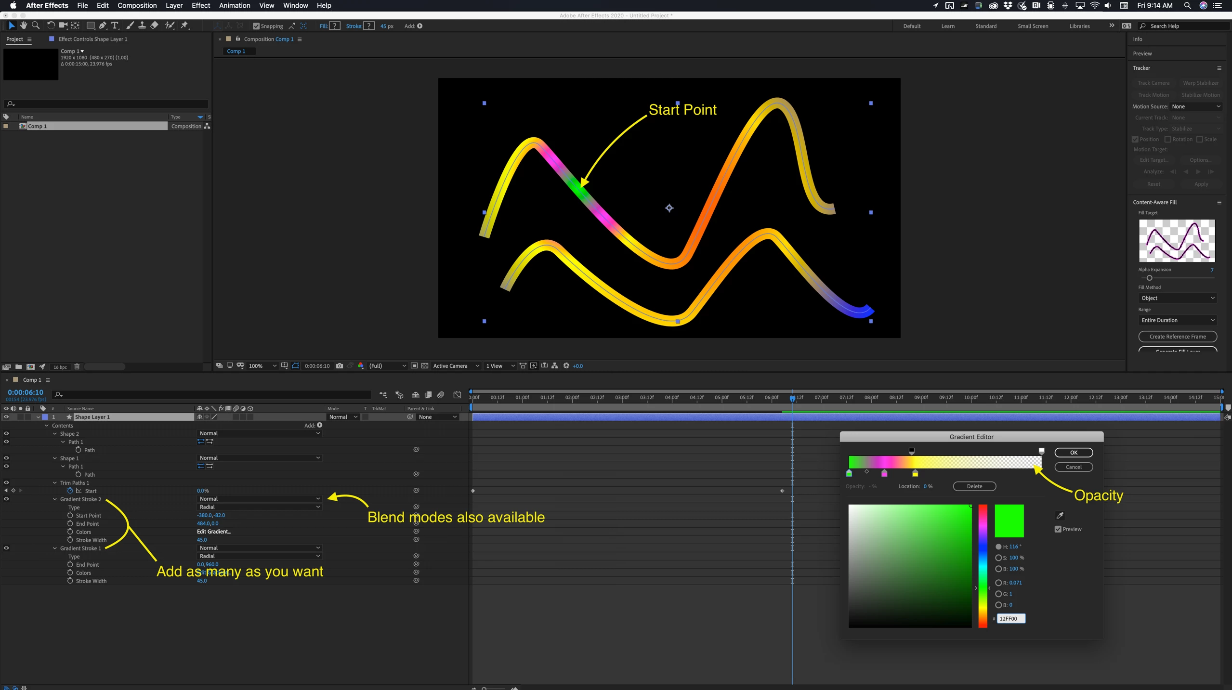Pick the Zoom magnifier tool
This screenshot has height=690, width=1232.
point(36,26)
